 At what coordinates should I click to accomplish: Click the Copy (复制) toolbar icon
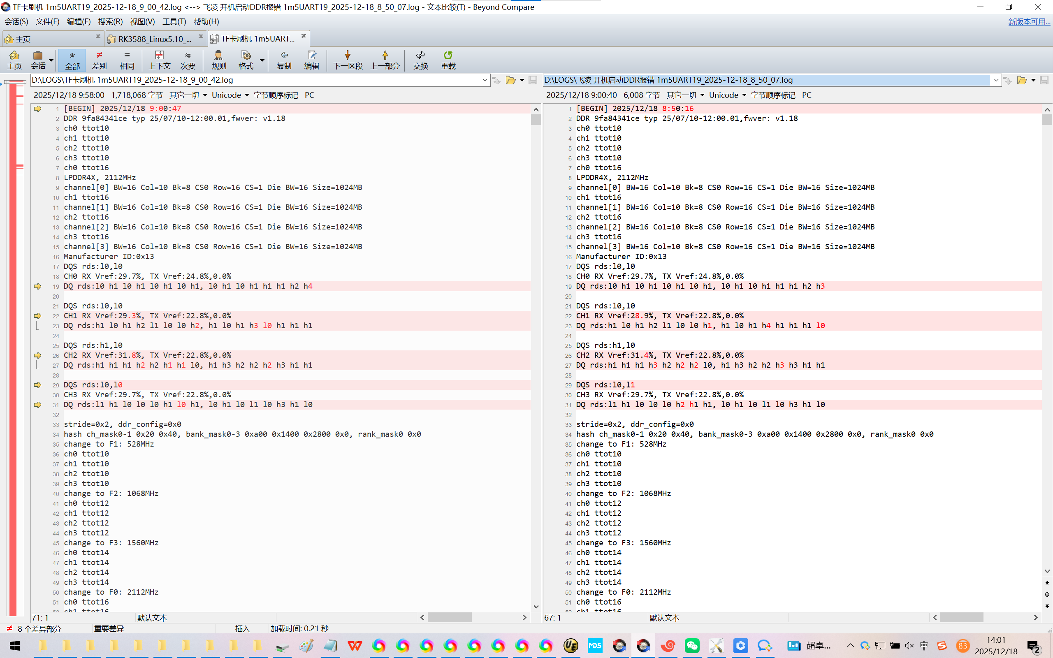[x=284, y=55]
